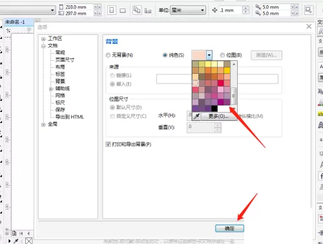323x244 pixels.
Task: Select the no-fill X swatch at bottom
Action: (x=29, y=241)
